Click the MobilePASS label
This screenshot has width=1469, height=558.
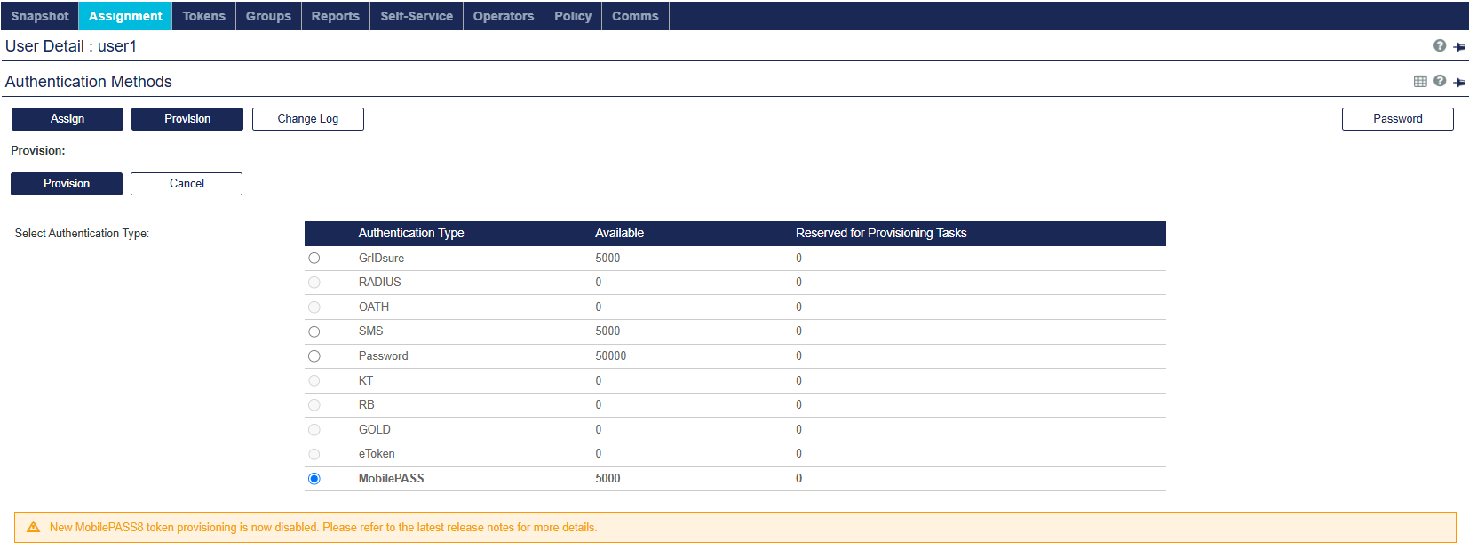[392, 478]
